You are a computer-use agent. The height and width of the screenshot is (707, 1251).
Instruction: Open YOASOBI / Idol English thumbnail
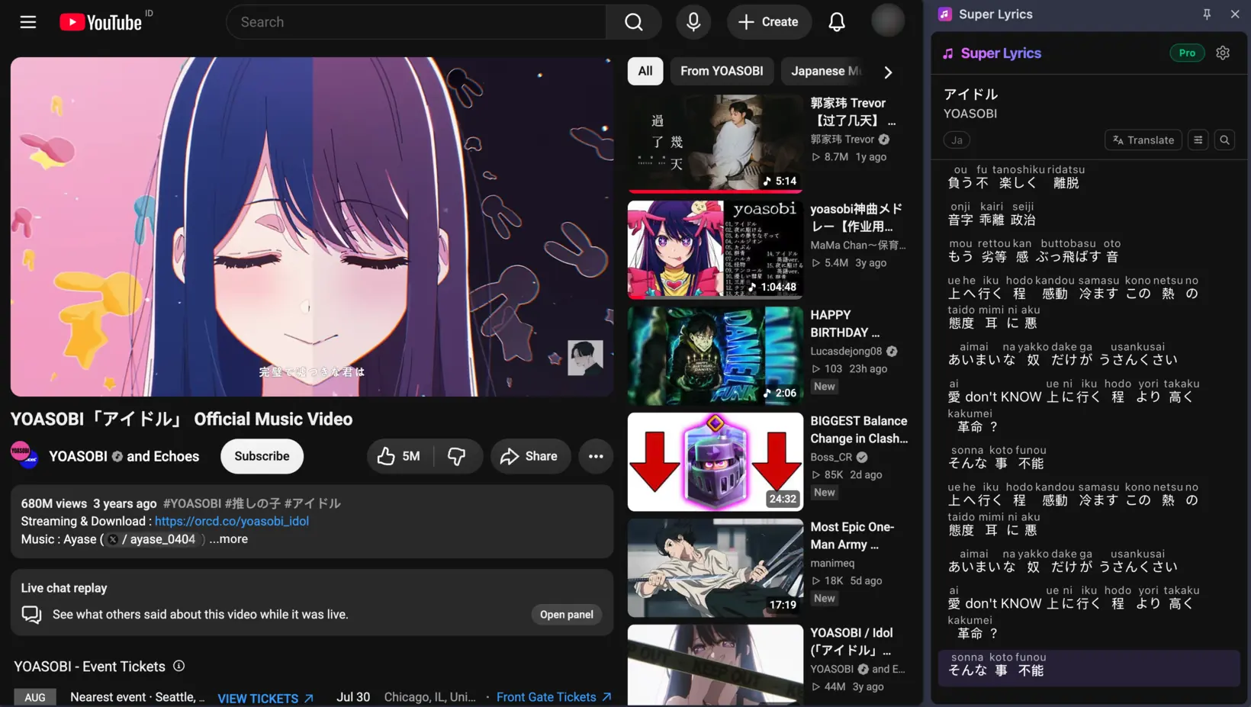click(x=715, y=665)
